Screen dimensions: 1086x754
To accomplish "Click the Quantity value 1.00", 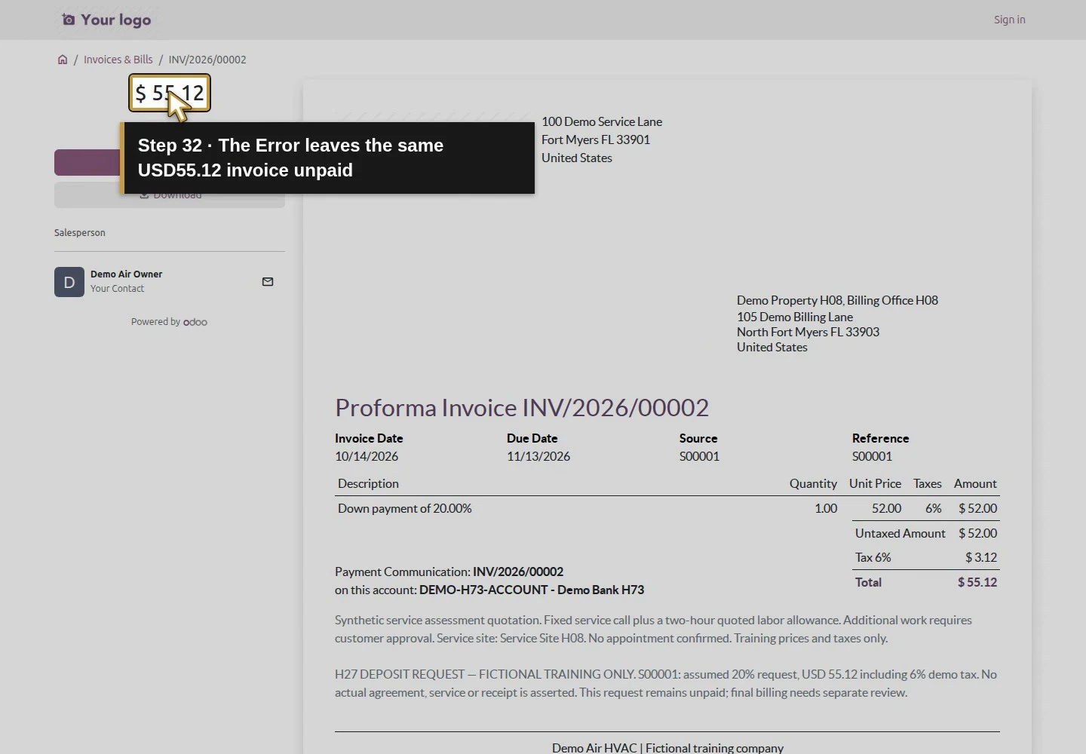I will point(826,508).
